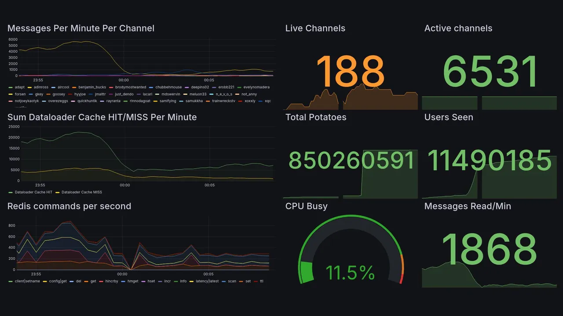This screenshot has width=563, height=316.
Task: Click the Users Seen value 11490185
Action: [x=490, y=161]
